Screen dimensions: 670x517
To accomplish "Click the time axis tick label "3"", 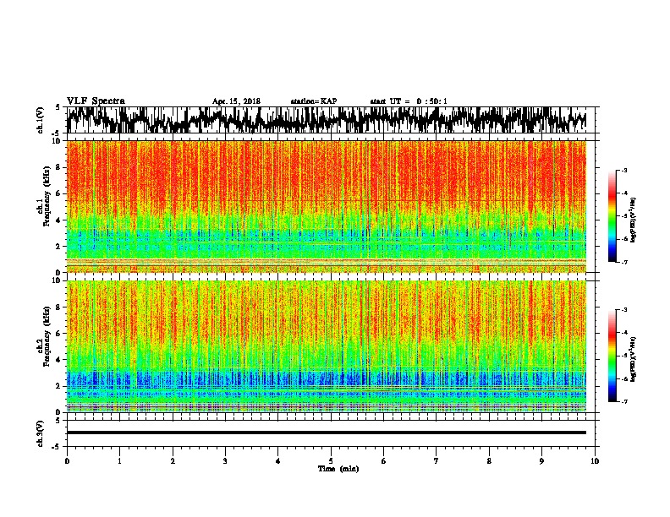I will pos(225,461).
